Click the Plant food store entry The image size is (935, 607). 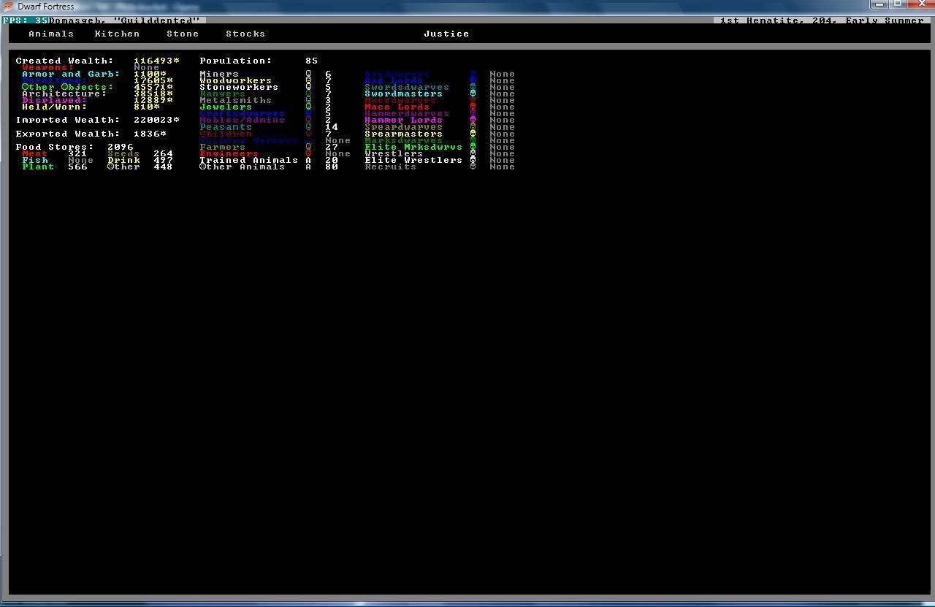pyautogui.click(x=55, y=167)
